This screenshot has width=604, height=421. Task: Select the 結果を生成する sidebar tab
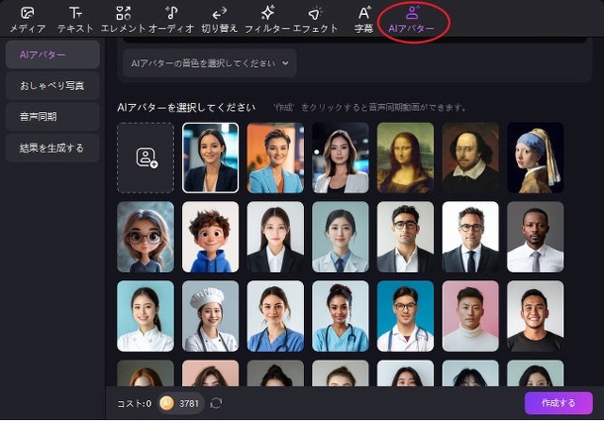click(x=53, y=148)
